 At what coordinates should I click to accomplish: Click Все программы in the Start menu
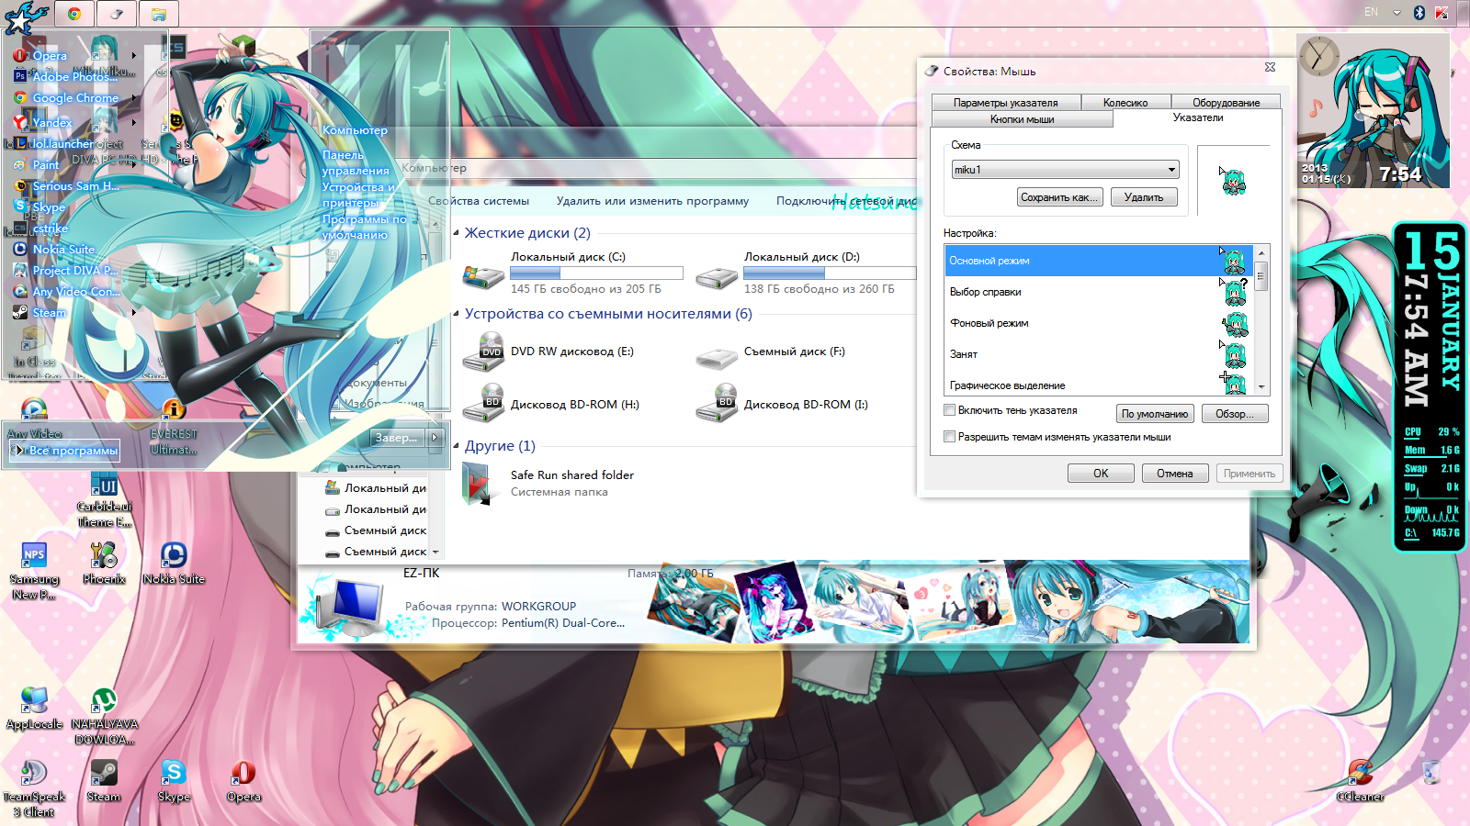pos(64,451)
